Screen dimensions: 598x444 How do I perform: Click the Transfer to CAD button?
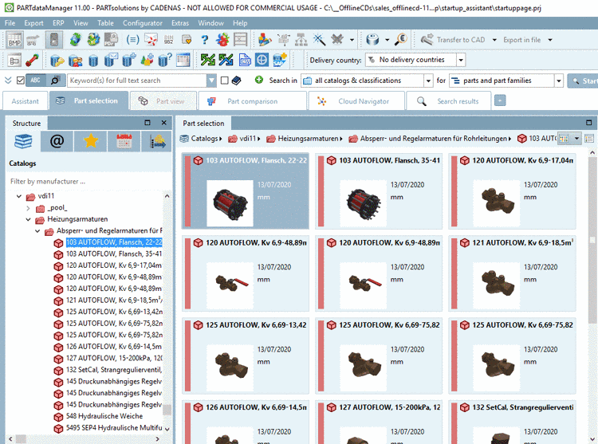pyautogui.click(x=453, y=40)
